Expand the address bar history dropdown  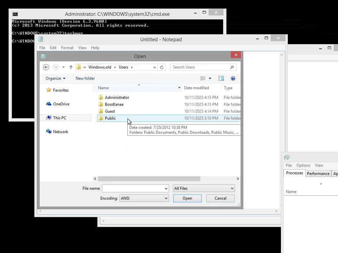point(154,67)
